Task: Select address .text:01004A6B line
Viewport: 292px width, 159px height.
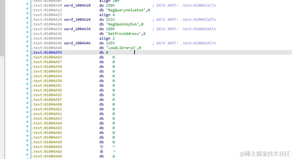Action: coord(47,156)
